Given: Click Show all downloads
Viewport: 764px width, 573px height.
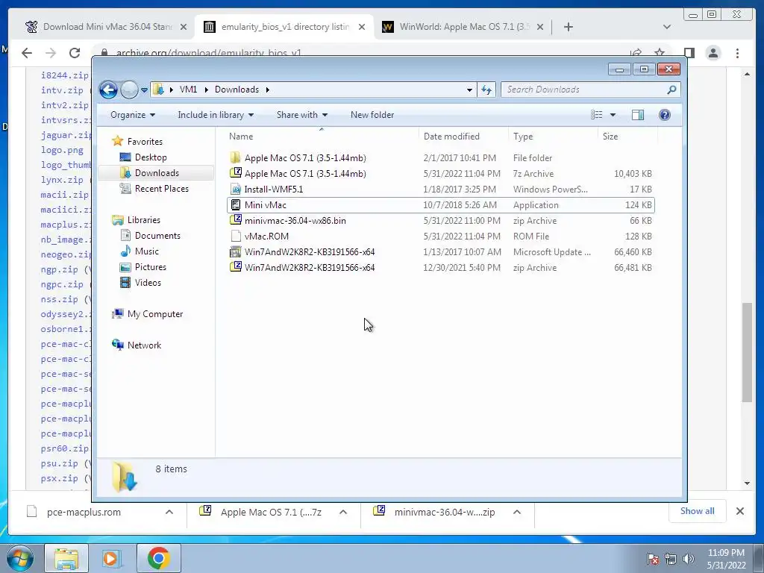Looking at the screenshot, I should tap(698, 511).
